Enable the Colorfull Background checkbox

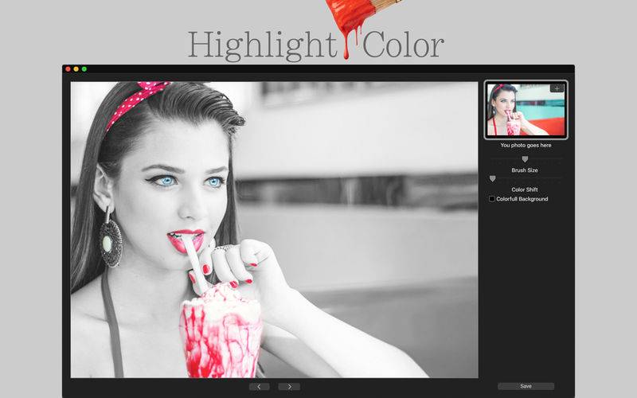[492, 199]
